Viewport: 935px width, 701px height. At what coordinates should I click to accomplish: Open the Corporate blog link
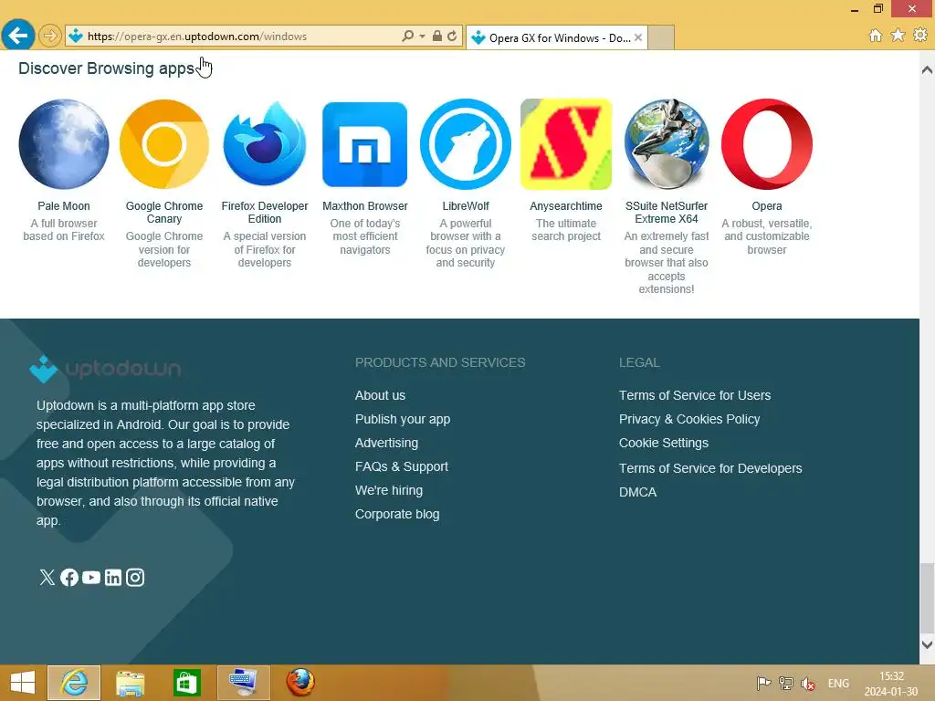(x=397, y=515)
